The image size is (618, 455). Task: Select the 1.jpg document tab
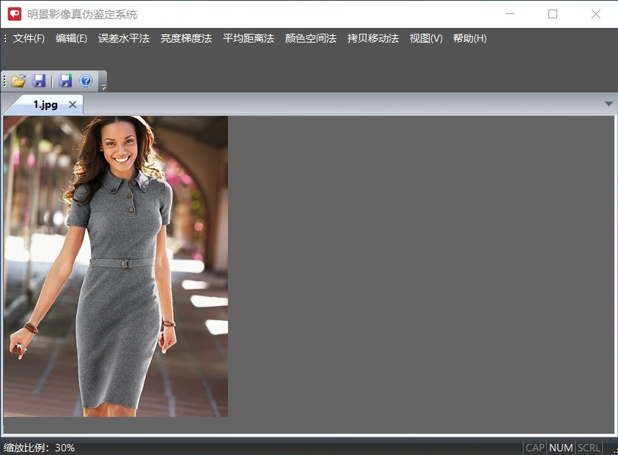click(x=45, y=105)
